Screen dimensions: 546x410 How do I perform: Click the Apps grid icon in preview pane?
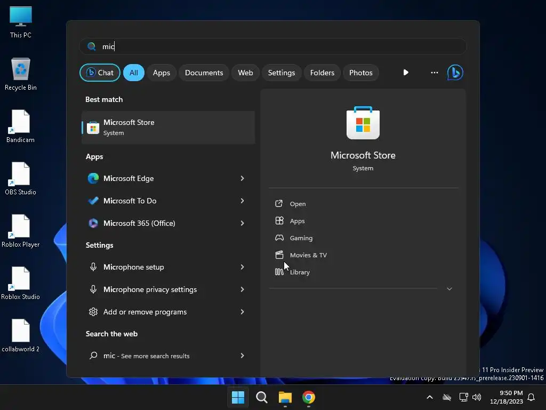coord(279,220)
